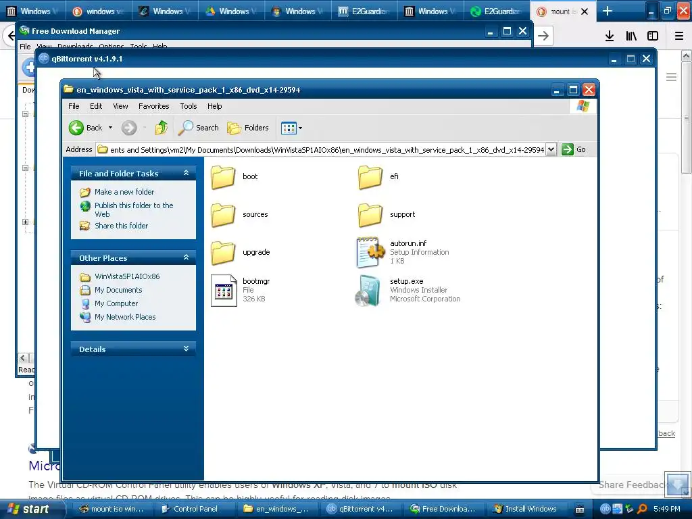Switch to first Windows browser tab
This screenshot has height=519, width=692.
pos(32,11)
